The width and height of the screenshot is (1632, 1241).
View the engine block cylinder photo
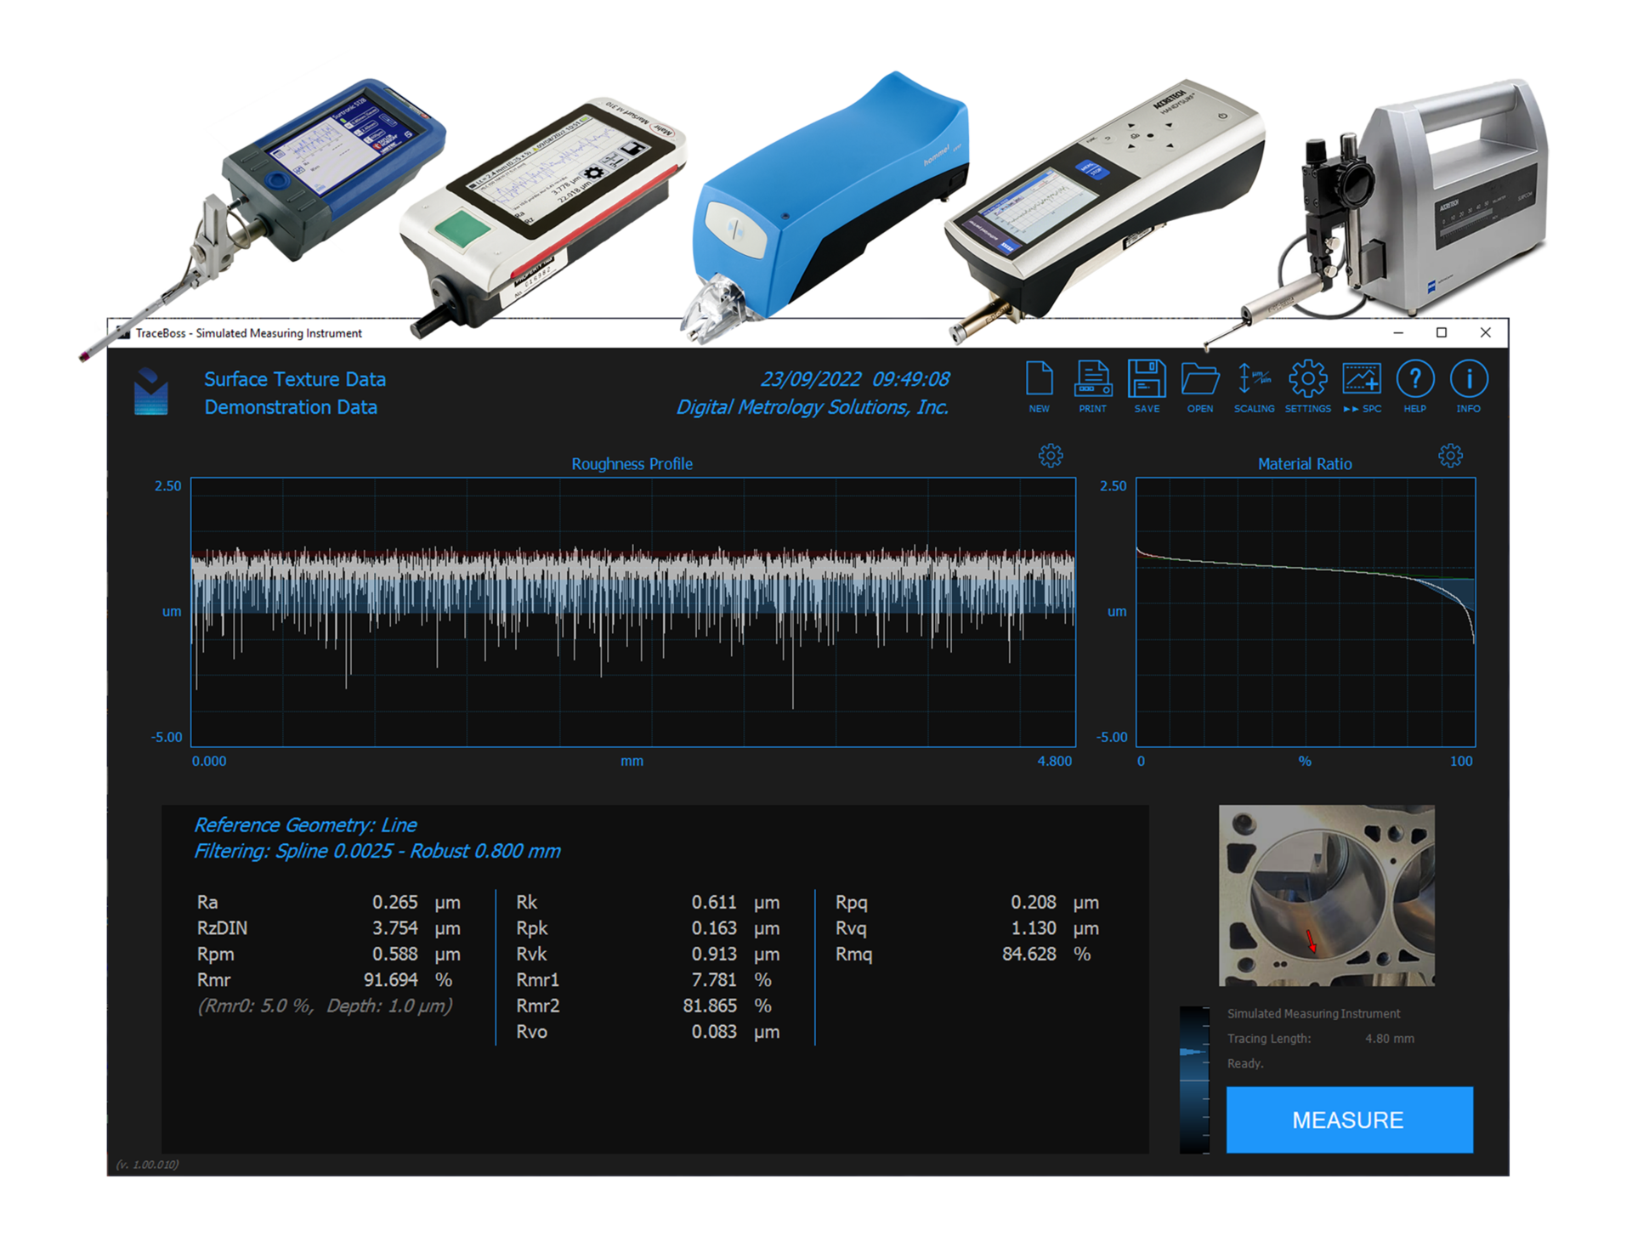[x=1326, y=894]
